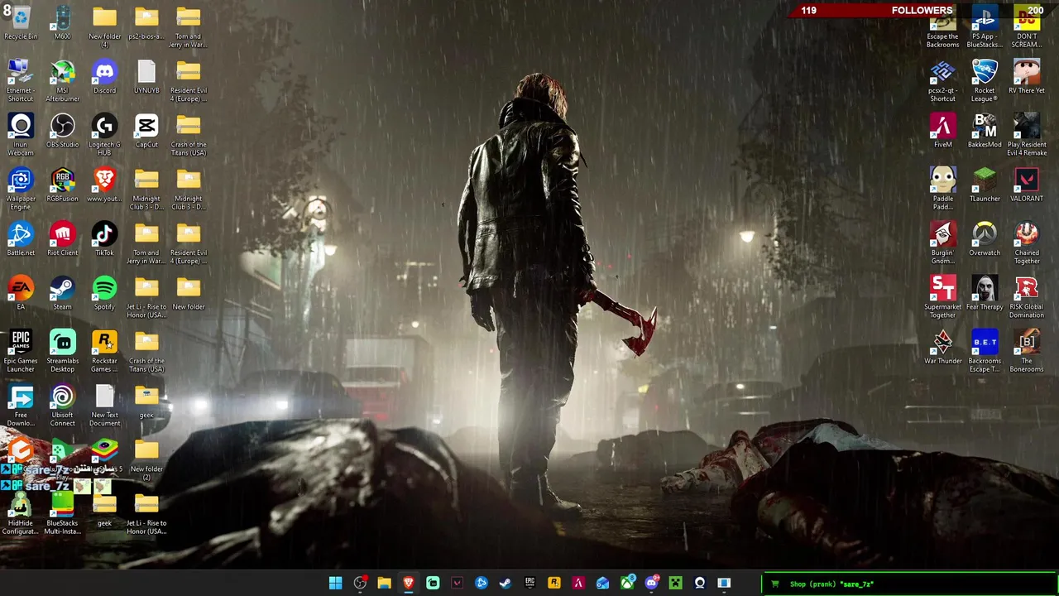Open Minecraft creeper icon in taskbar
The height and width of the screenshot is (596, 1059).
coord(675,584)
